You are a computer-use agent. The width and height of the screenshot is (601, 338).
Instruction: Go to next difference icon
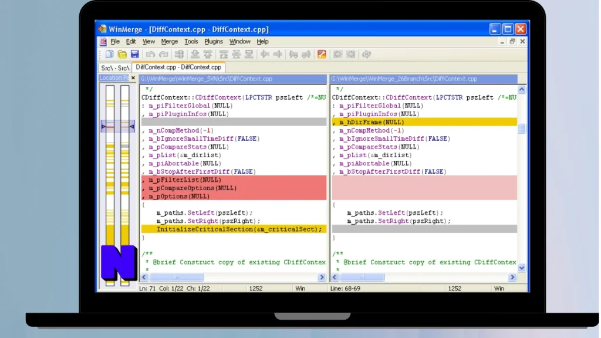pos(195,55)
